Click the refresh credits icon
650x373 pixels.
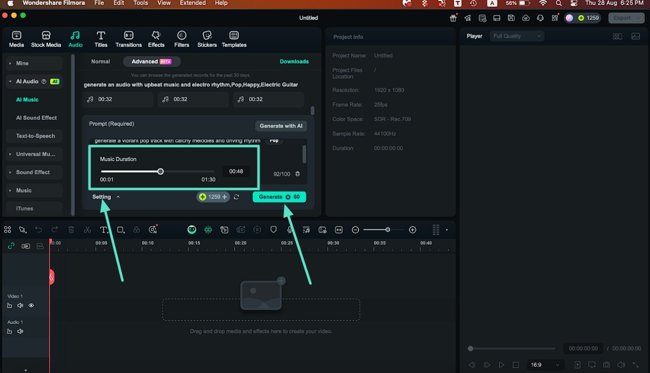(236, 197)
